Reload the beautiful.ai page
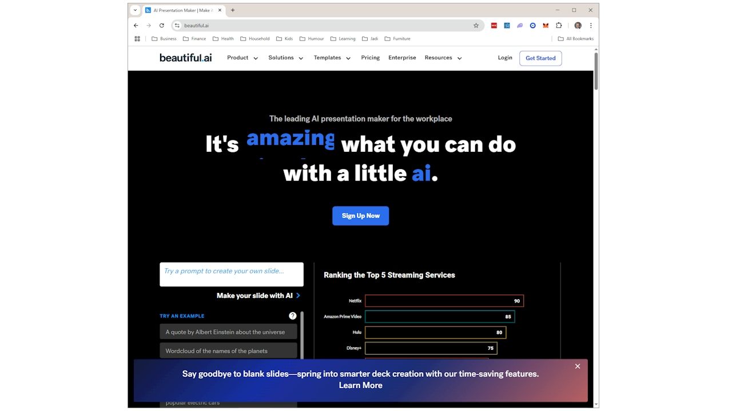732x411 pixels. click(162, 26)
